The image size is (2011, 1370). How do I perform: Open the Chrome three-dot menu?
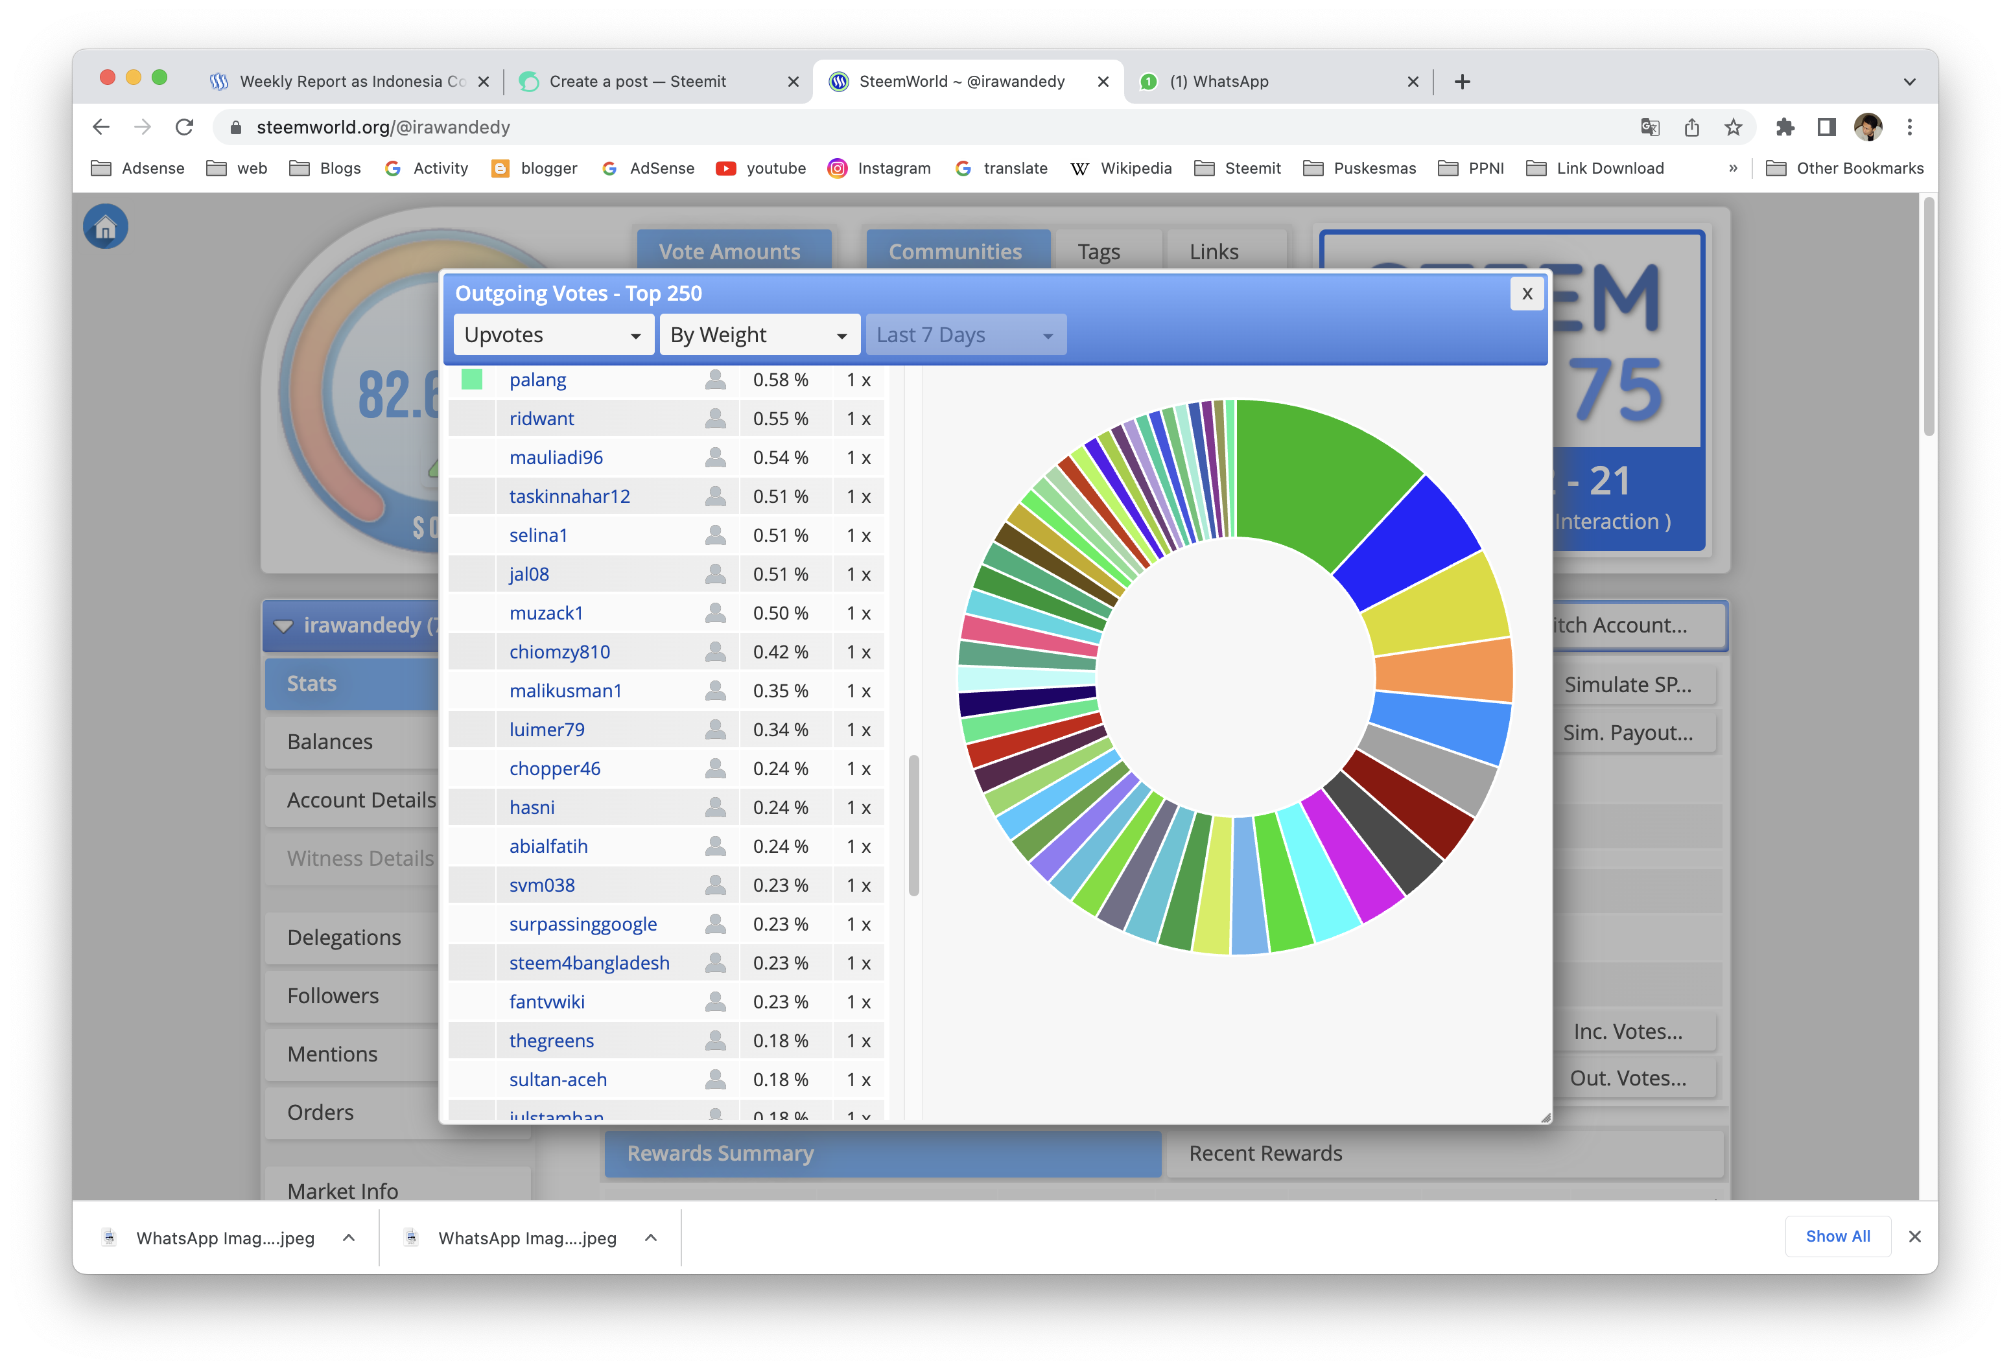click(x=1910, y=127)
